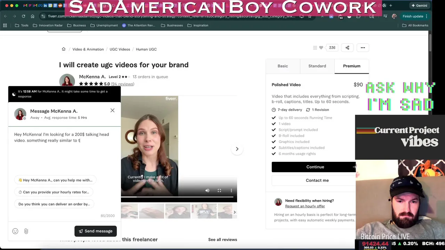Open the browser home page
Viewport: 445px width, 250px height.
32,16
